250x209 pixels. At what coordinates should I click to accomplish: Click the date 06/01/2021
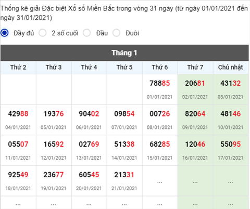(x=89, y=127)
